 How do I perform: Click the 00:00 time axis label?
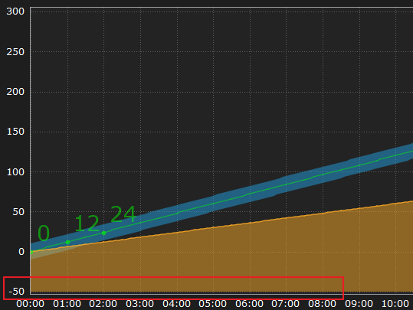tap(31, 304)
